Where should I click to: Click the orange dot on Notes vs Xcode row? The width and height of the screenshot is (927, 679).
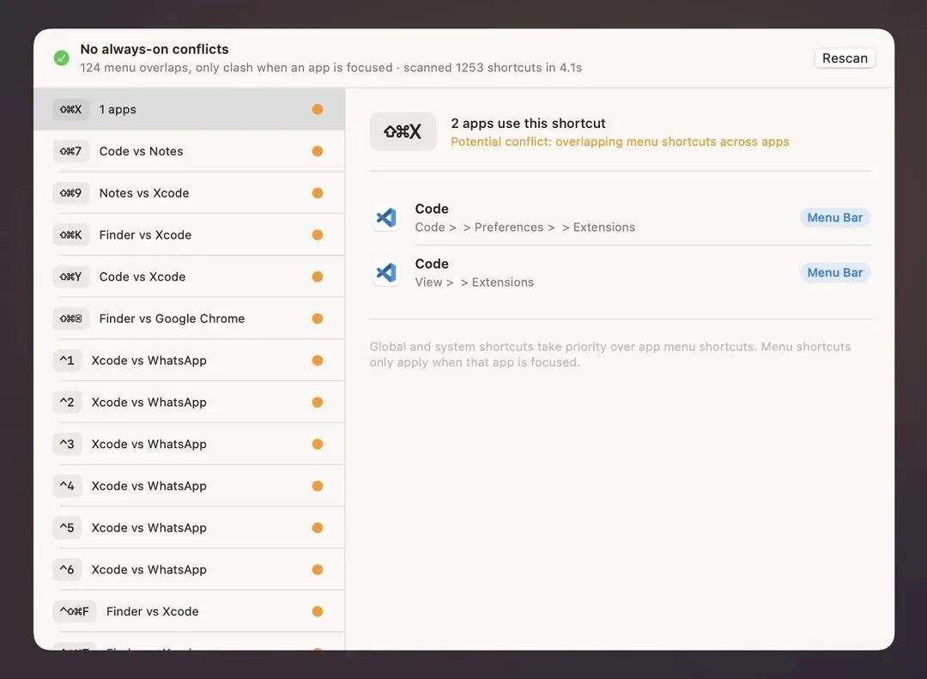tap(318, 193)
